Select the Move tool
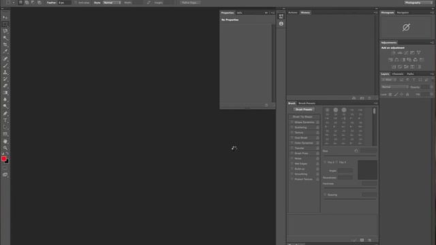 pyautogui.click(x=5, y=18)
